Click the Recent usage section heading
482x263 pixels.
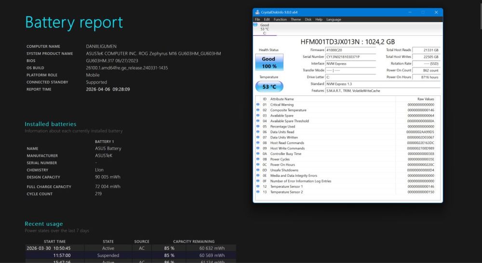coord(44,224)
